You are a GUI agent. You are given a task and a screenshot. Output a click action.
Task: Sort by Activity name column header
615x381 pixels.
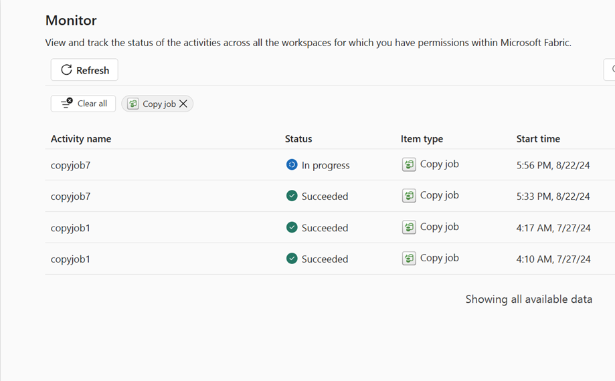point(81,139)
